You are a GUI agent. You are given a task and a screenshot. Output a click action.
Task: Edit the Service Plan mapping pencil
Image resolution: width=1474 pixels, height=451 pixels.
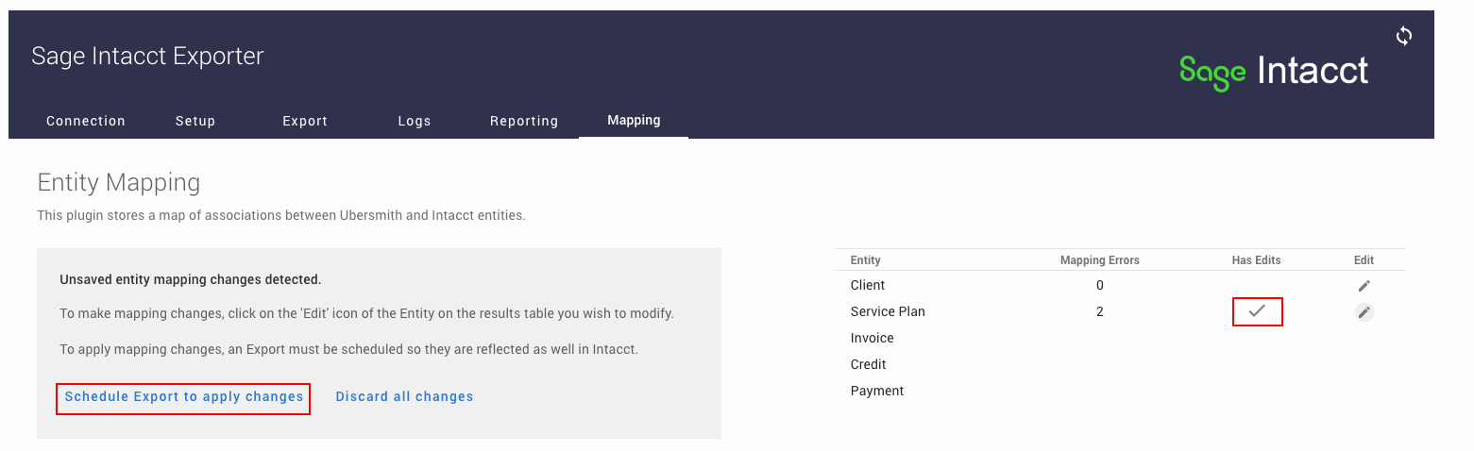click(1364, 312)
